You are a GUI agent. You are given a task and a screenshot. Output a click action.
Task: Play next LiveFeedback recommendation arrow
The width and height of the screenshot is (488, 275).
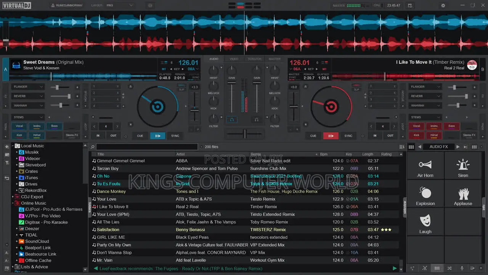(x=395, y=269)
